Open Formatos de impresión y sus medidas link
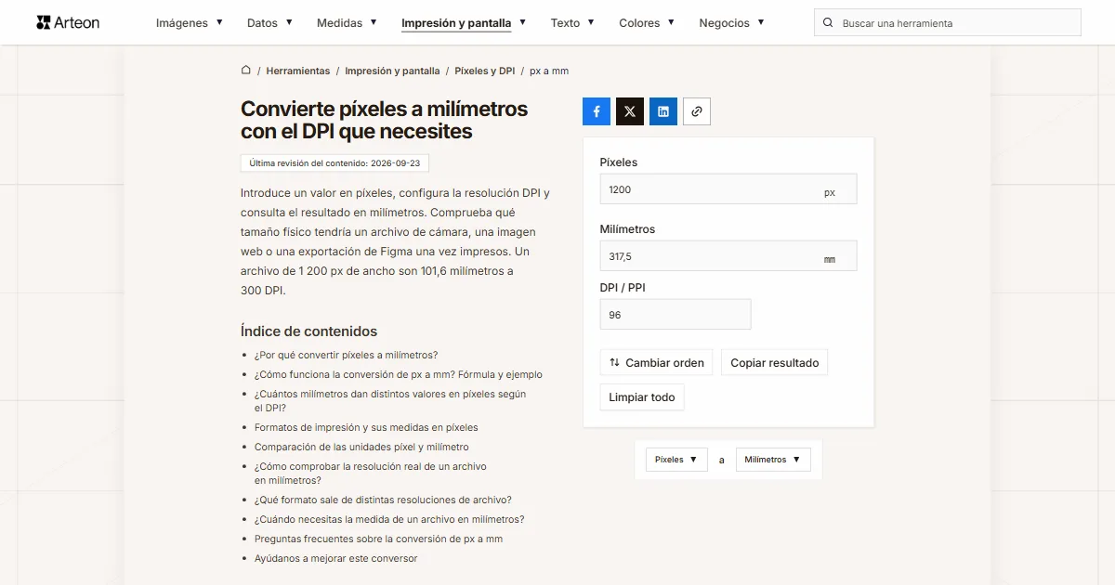This screenshot has height=585, width=1115. [x=366, y=427]
